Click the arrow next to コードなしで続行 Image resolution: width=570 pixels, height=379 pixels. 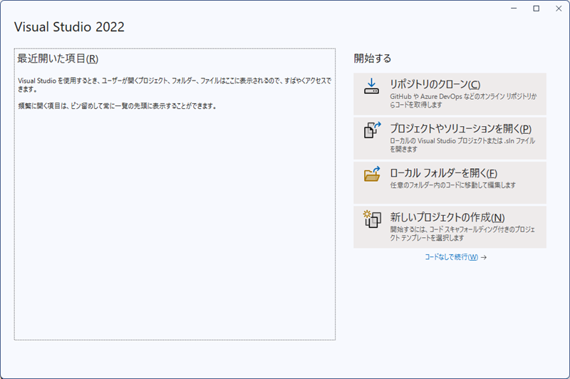484,258
